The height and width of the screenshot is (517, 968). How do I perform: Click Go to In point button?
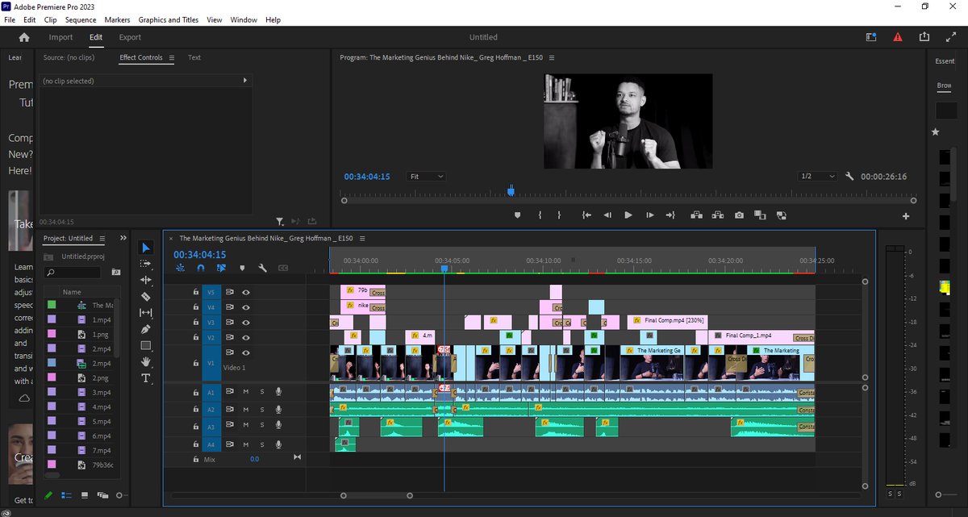click(x=586, y=215)
